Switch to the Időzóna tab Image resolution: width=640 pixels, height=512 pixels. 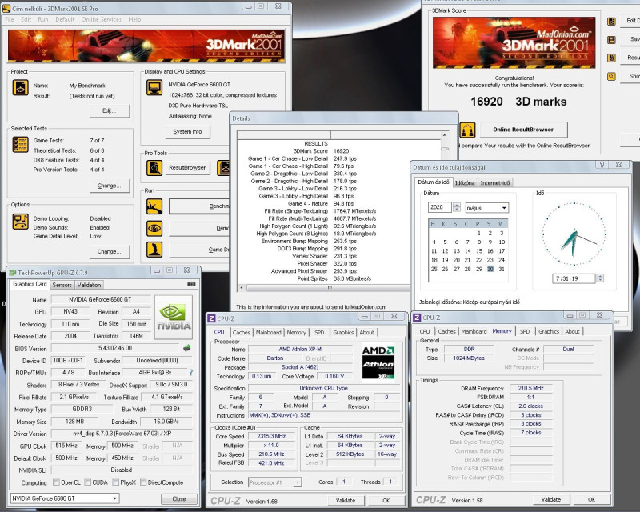[465, 183]
